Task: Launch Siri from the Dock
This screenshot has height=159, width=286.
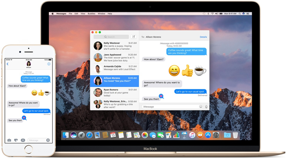Action: (x=73, y=135)
